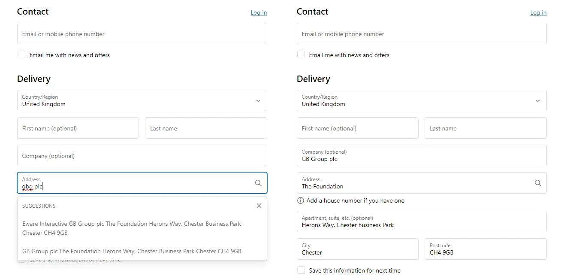The image size is (564, 279).
Task: Click the left 'Log in' link
Action: (259, 12)
